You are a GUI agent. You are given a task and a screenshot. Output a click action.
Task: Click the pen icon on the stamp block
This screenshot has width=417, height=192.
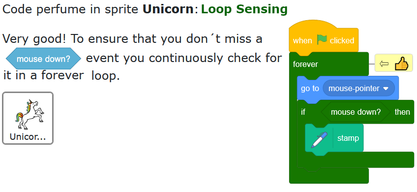click(x=320, y=139)
